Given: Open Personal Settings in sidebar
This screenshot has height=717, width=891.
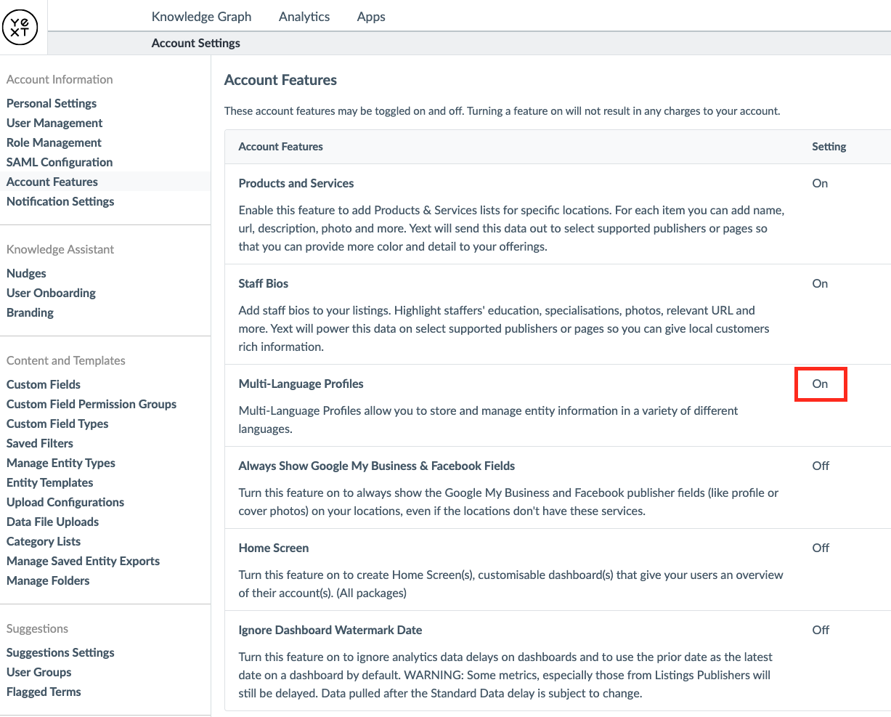Looking at the screenshot, I should coord(52,103).
